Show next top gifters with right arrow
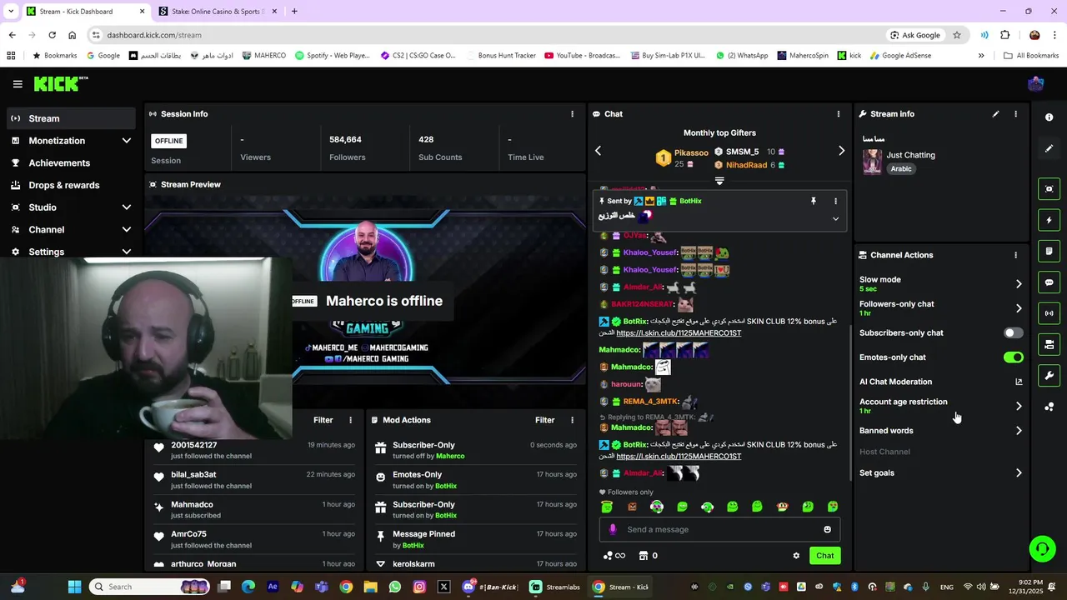1067x600 pixels. [841, 151]
